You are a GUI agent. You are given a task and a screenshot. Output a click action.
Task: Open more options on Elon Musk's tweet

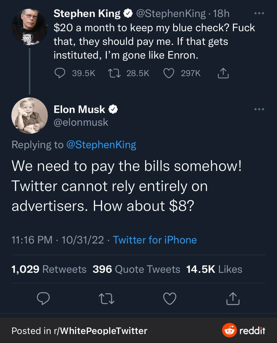(x=259, y=109)
